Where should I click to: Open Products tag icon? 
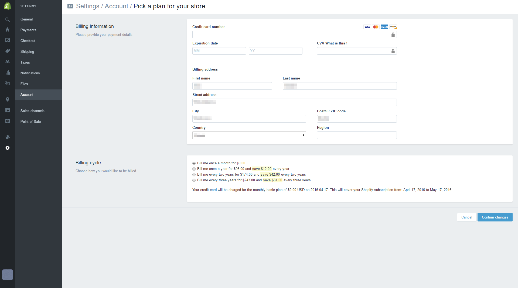pos(8,51)
